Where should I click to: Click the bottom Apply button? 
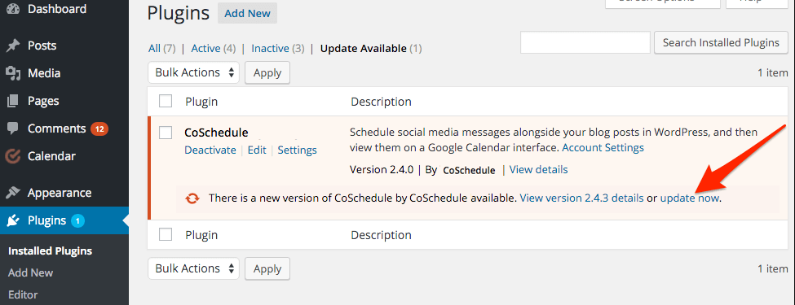pos(267,268)
